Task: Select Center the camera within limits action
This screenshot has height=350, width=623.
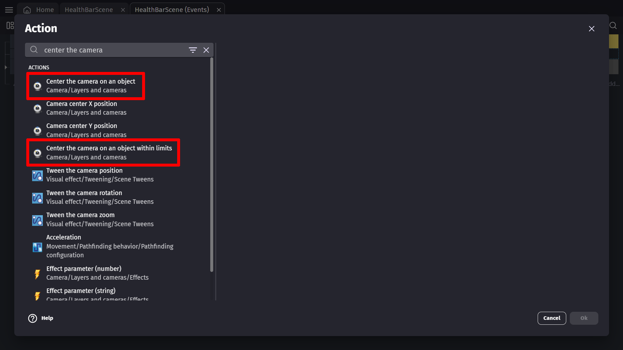Action: (109, 152)
